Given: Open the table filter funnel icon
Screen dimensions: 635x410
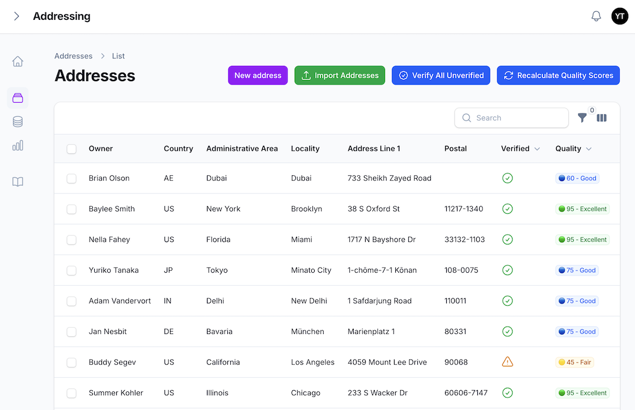Looking at the screenshot, I should coord(582,118).
